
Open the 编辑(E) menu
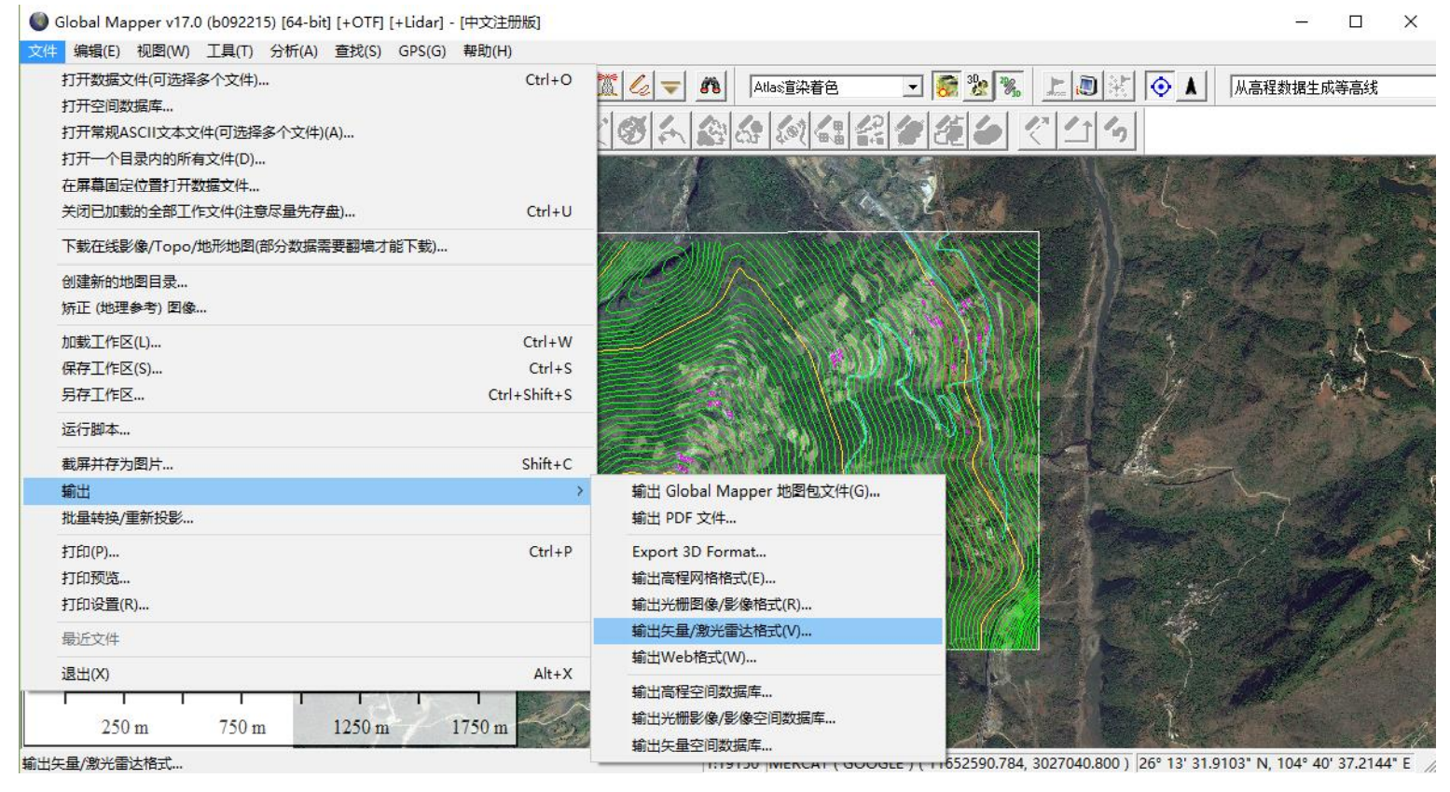pos(97,51)
